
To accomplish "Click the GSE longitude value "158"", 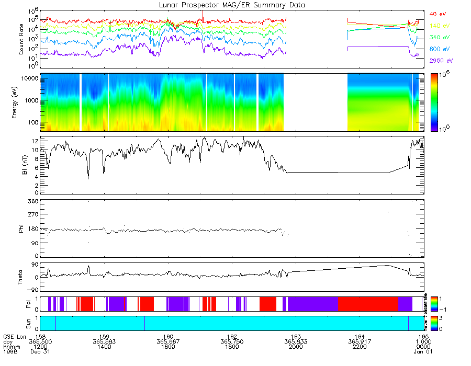I will pyautogui.click(x=40, y=337).
